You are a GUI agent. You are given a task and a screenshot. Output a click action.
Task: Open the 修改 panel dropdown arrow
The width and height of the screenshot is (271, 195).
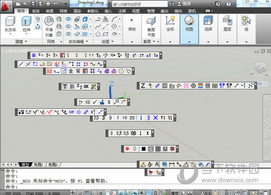pyautogui.click(x=132, y=42)
